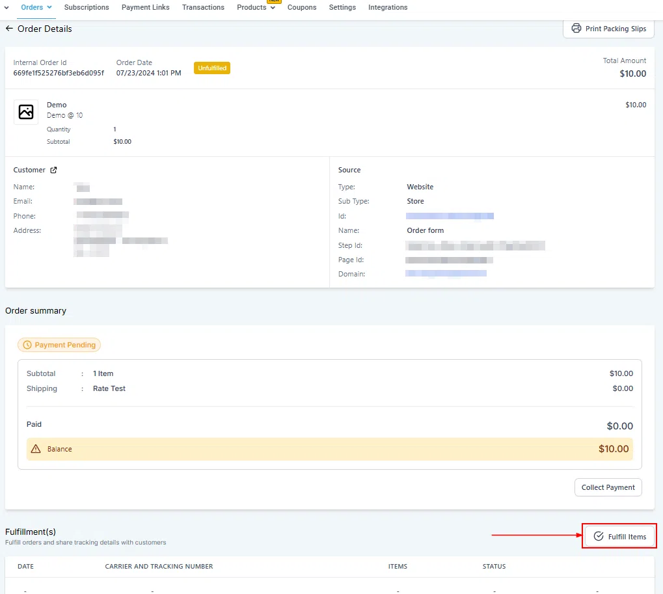
Task: Open the Payment Links tab
Action: (146, 7)
